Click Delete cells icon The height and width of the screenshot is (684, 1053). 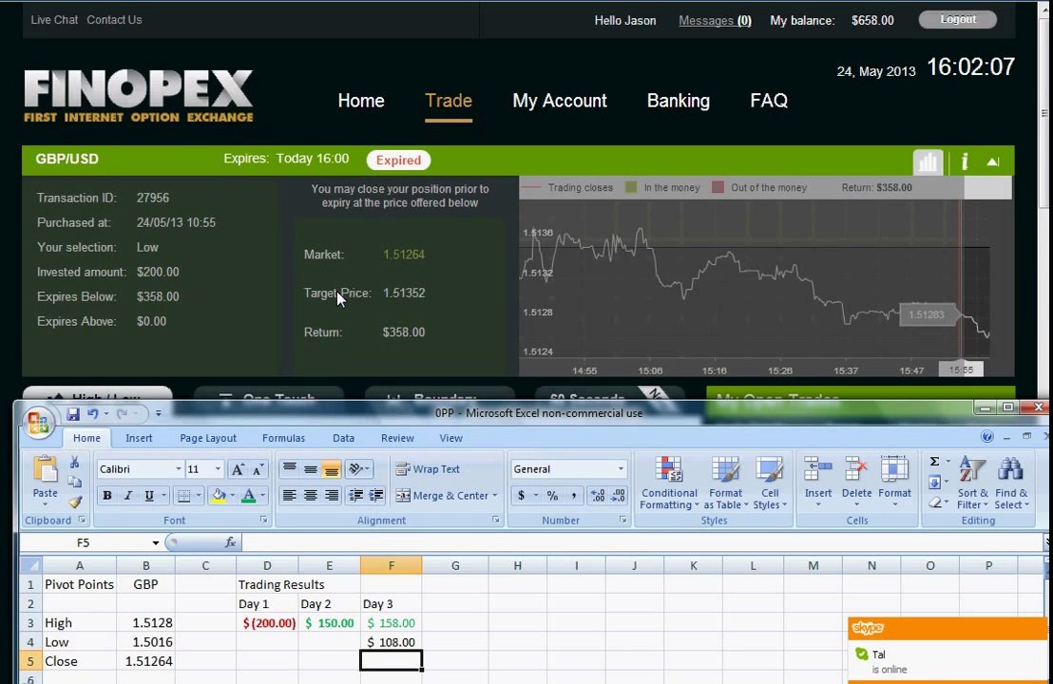click(x=856, y=469)
